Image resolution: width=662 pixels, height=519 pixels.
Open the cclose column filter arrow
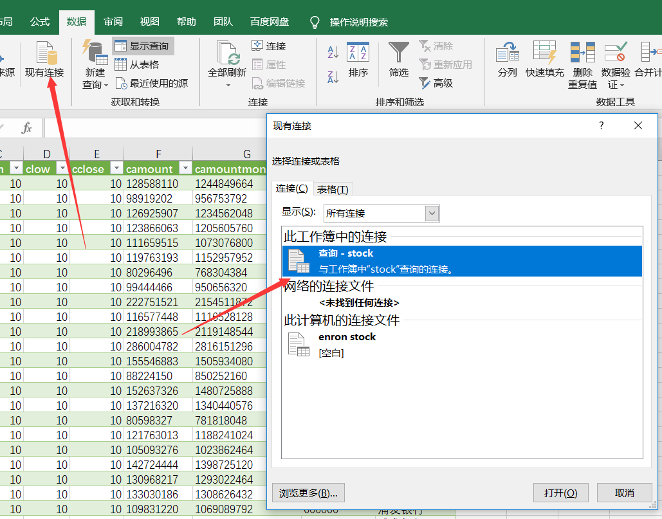(116, 168)
